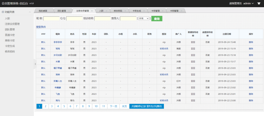Collapse the sidebar with left arrow handle
The image size is (264, 116).
(x=35, y=64)
